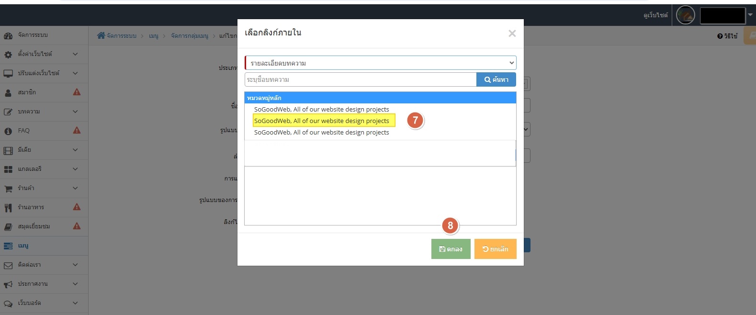Expand the ติดต่อเรา menu chevron
756x315 pixels.
pyautogui.click(x=75, y=265)
